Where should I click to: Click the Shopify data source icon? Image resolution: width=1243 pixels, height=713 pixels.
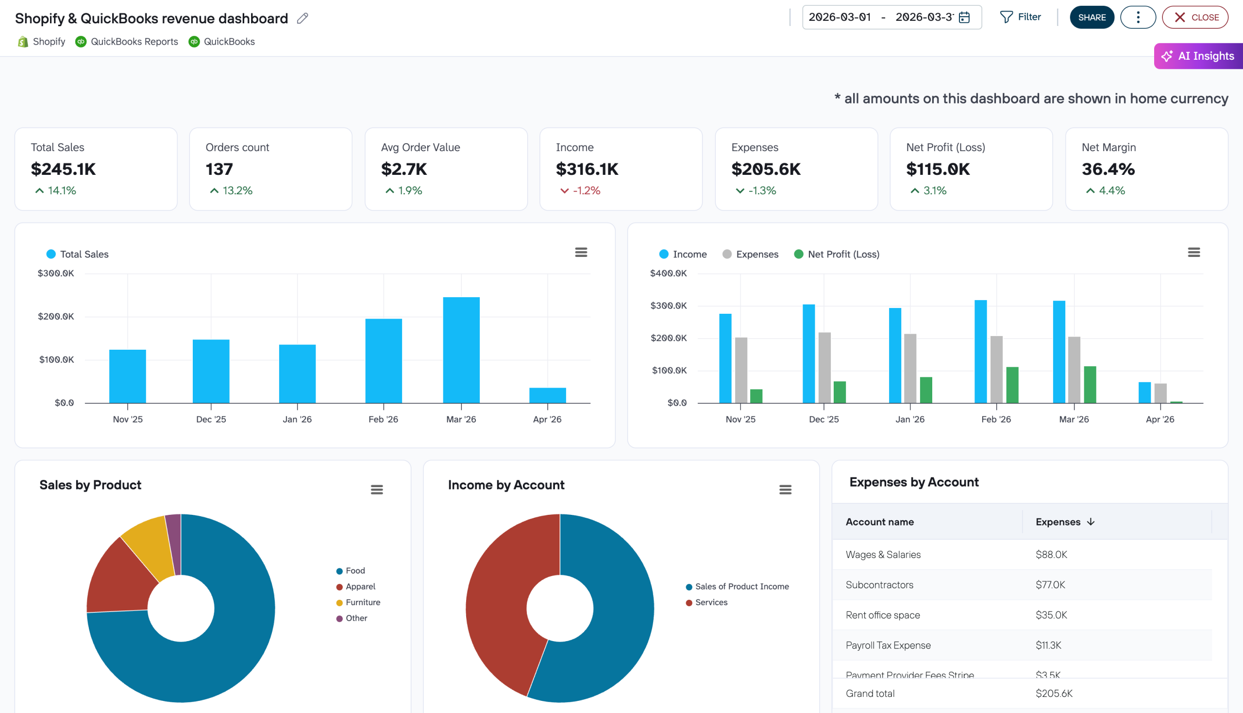coord(22,42)
